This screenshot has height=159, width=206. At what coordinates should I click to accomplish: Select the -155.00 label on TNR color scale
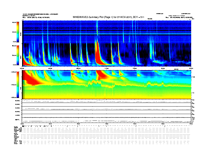click(x=14, y=97)
